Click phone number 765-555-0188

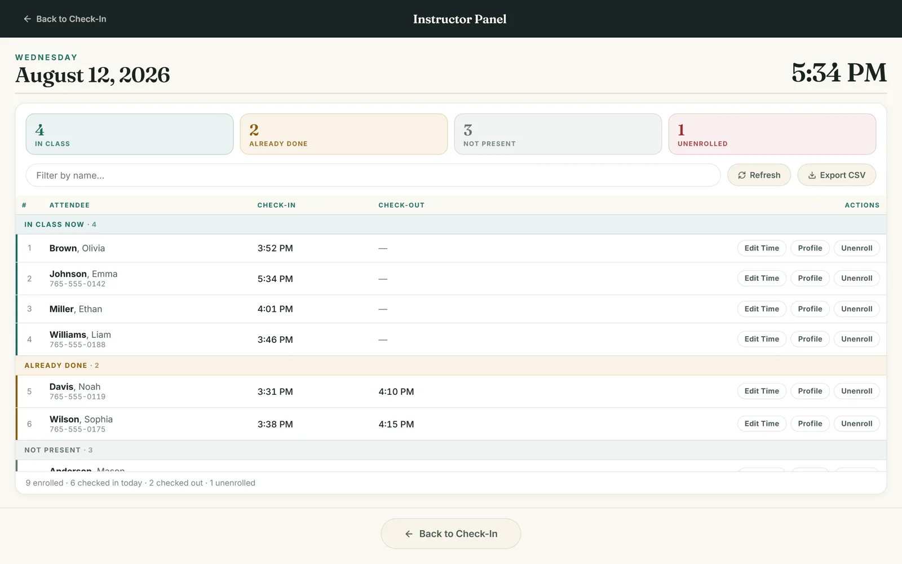point(77,345)
